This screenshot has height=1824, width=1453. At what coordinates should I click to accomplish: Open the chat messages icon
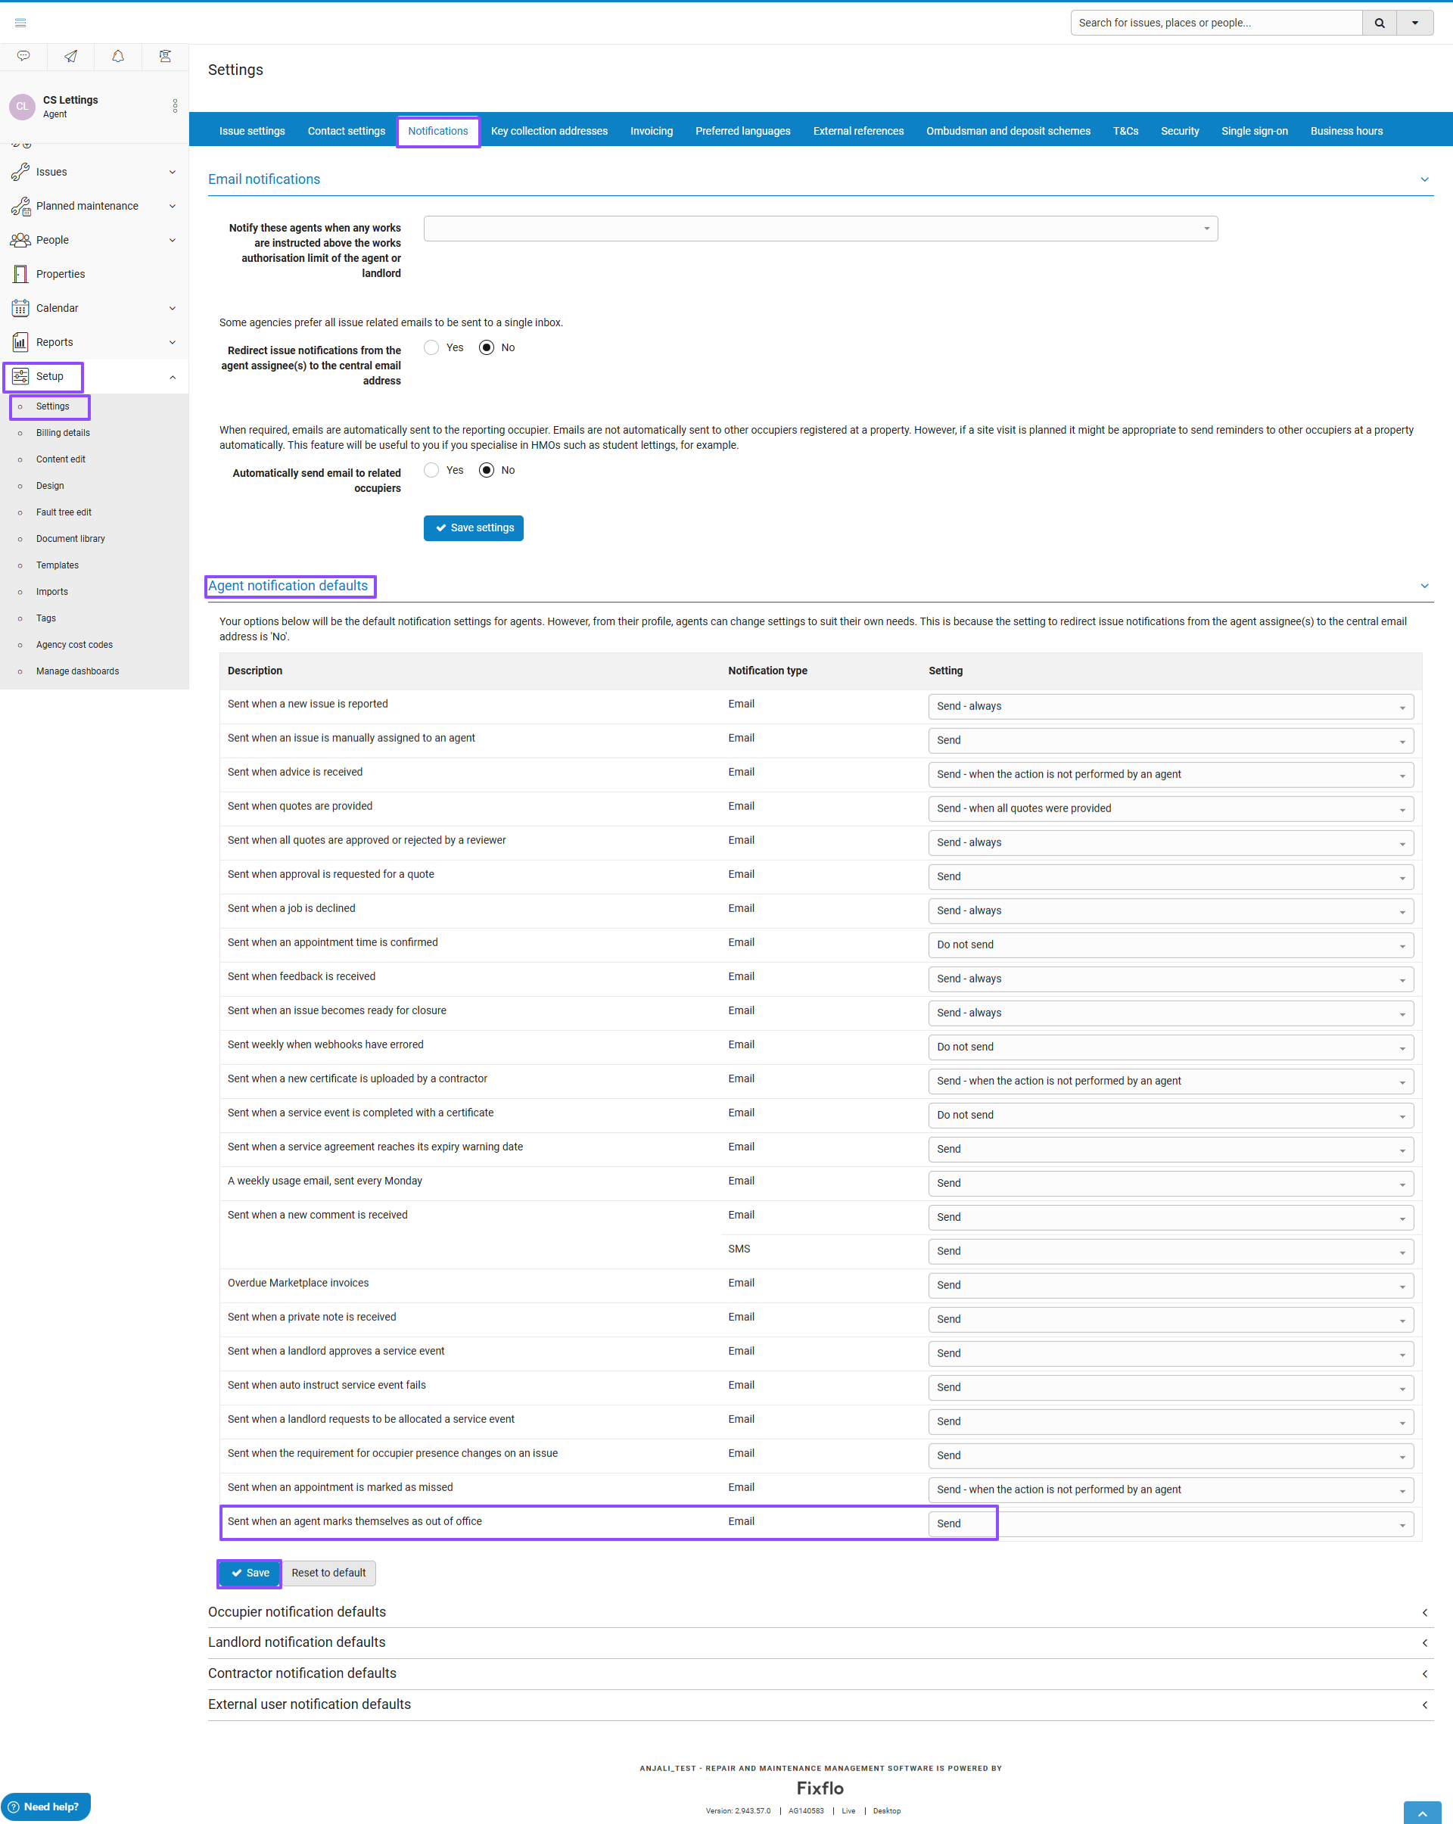(23, 56)
